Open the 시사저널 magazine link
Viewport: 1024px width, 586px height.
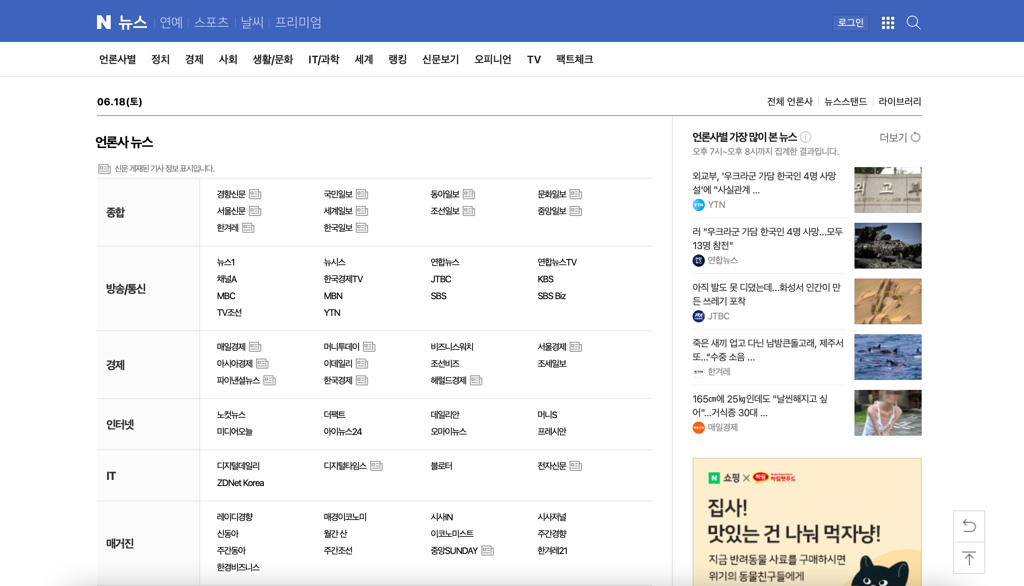552,517
